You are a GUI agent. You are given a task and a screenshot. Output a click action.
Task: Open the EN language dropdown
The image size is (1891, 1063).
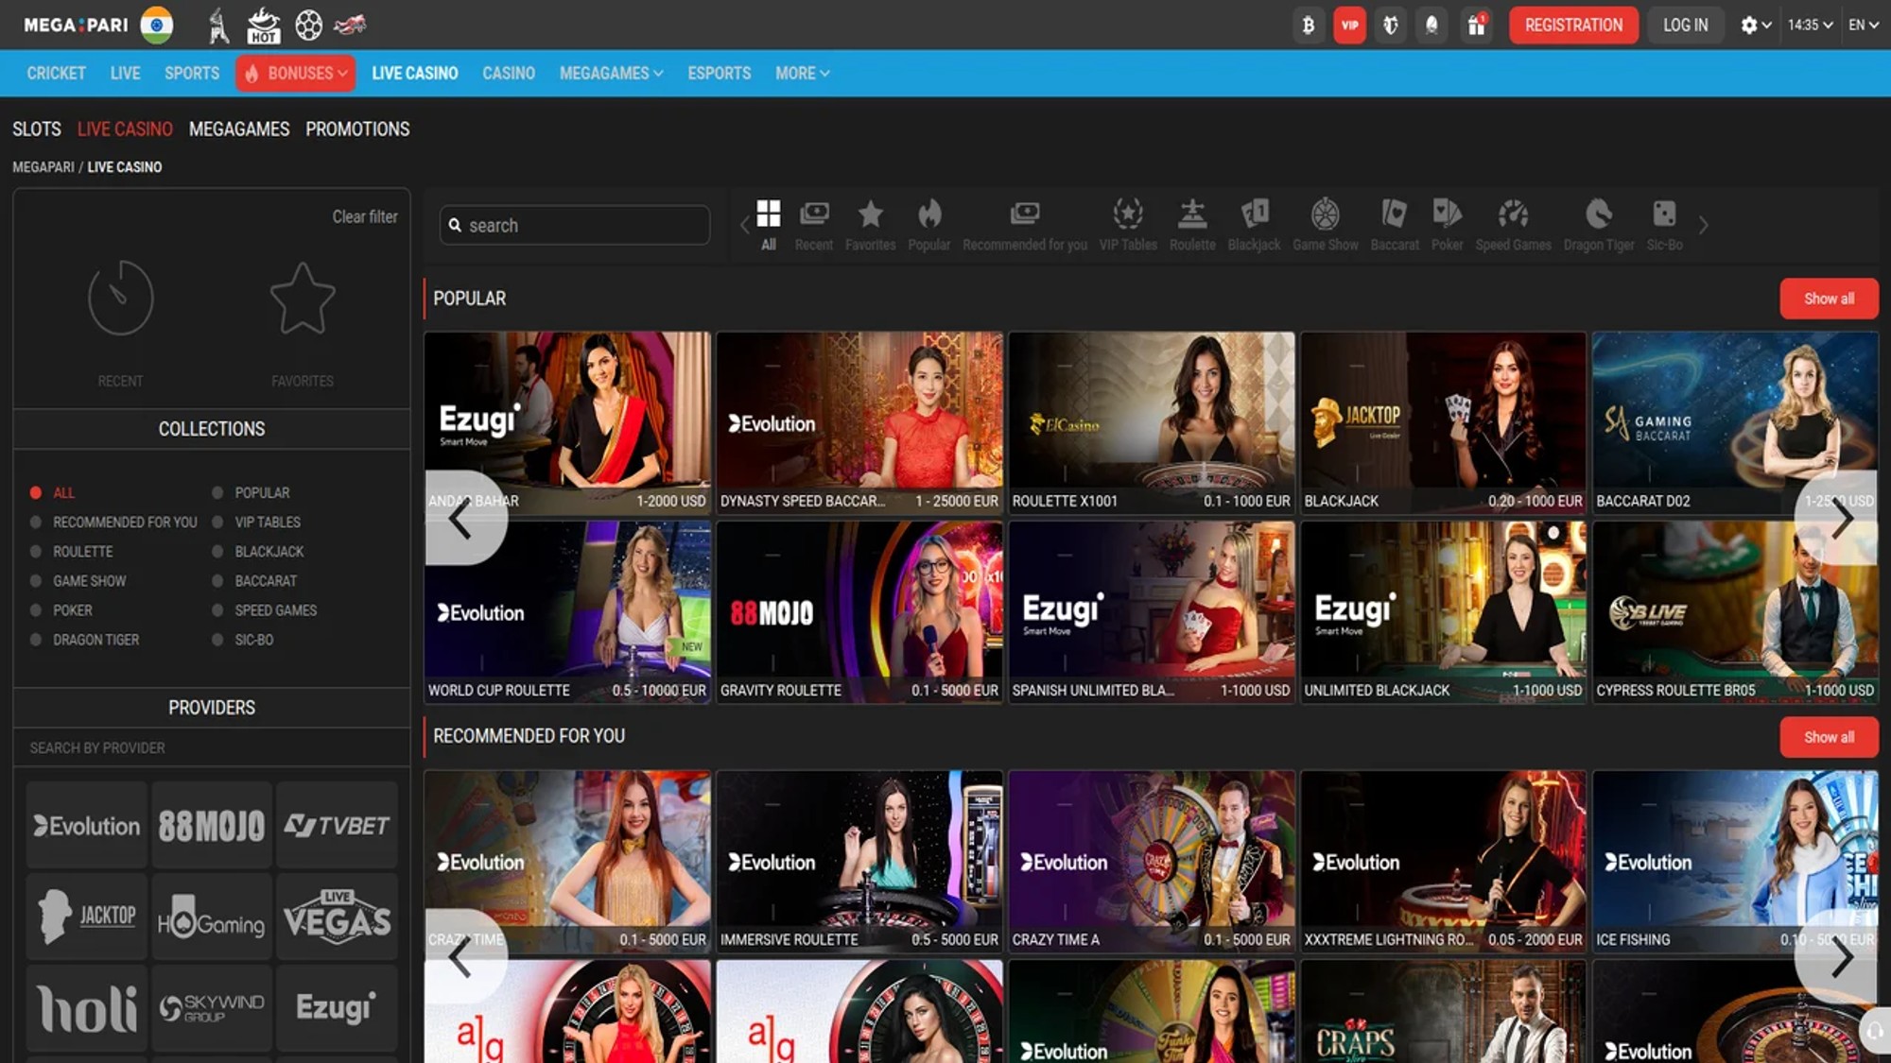click(1864, 26)
